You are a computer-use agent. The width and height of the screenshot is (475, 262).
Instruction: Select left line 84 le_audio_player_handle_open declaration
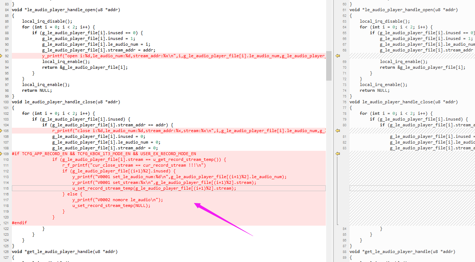[66, 10]
